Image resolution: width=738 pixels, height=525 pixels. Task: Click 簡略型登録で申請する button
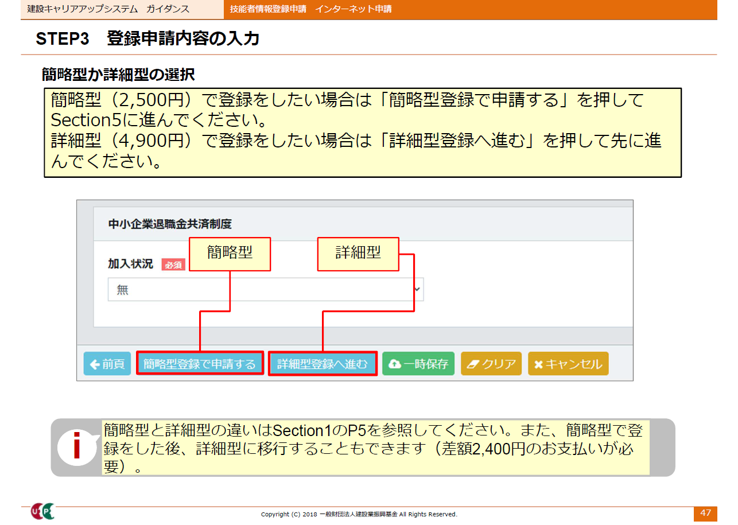(200, 364)
